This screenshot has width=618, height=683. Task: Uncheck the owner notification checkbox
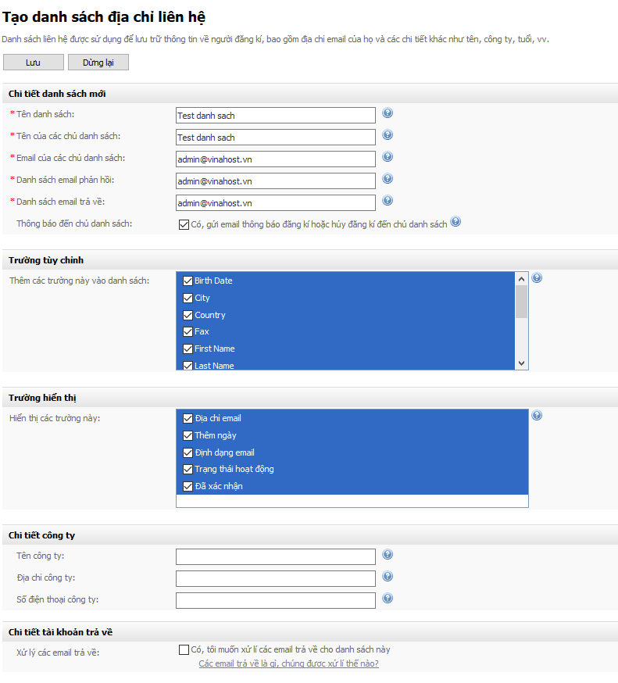[184, 225]
